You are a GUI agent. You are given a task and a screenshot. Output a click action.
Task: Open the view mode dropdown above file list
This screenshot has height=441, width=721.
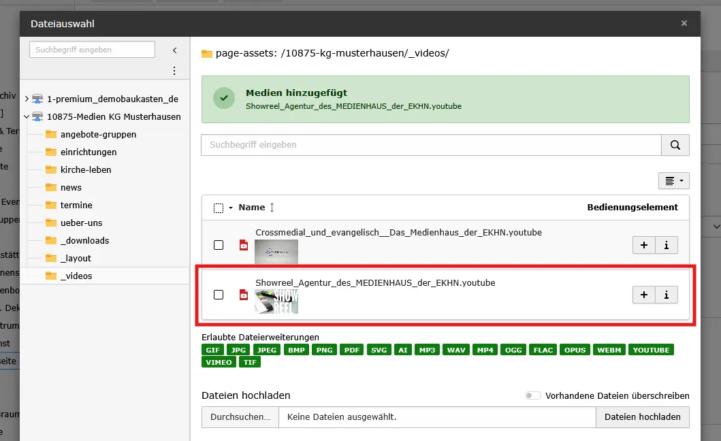673,180
